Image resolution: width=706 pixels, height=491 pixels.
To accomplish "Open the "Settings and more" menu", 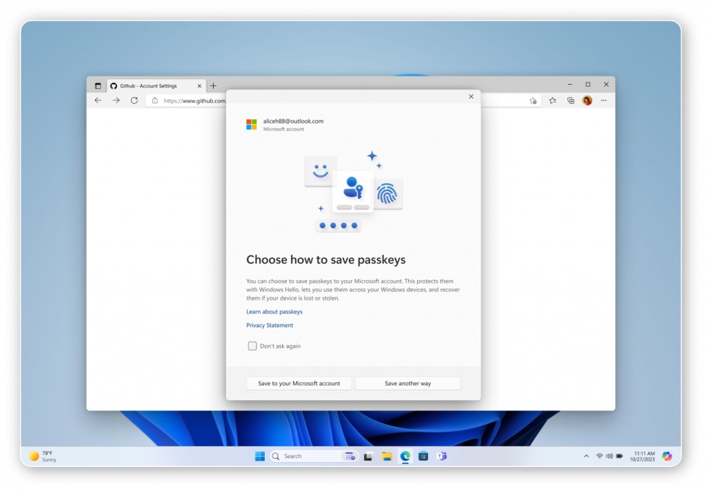I will pos(604,101).
